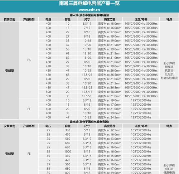Click the 耐高温 feature text
The image size is (179, 174).
[169, 67]
